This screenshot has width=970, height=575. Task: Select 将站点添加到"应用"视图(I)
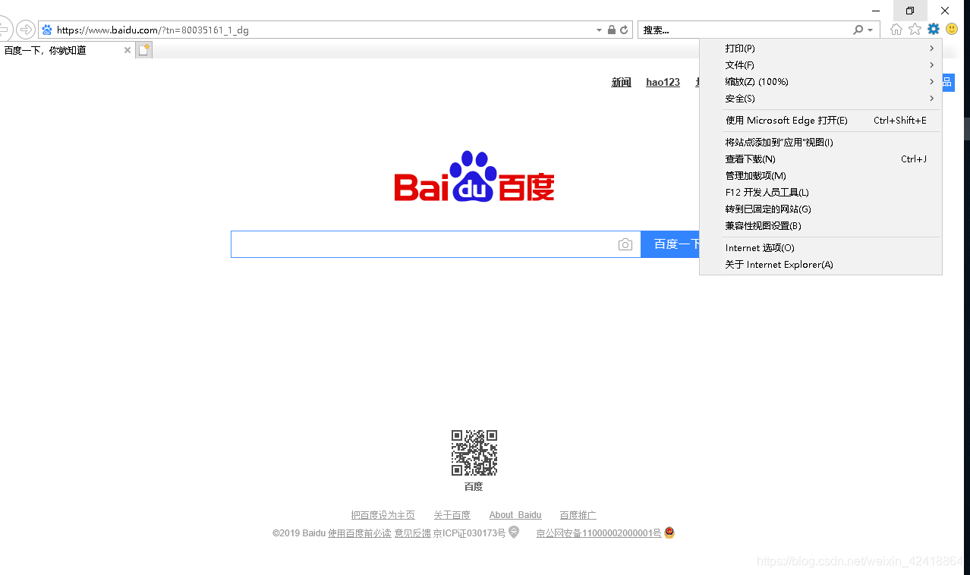tap(820, 142)
